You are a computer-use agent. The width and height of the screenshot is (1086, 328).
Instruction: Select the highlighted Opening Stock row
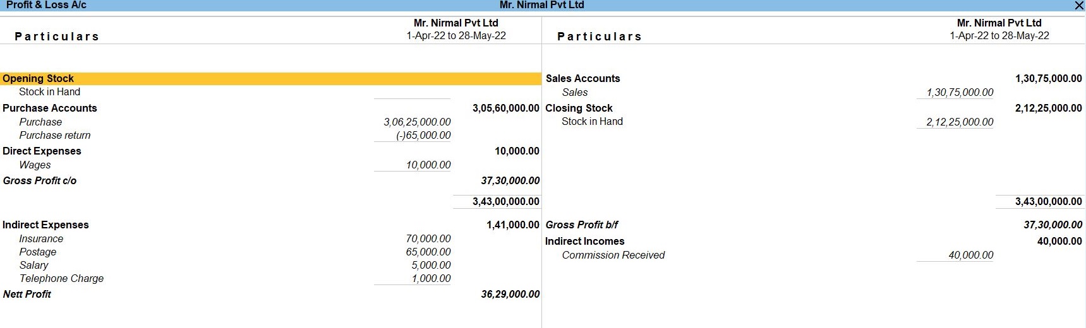38,79
